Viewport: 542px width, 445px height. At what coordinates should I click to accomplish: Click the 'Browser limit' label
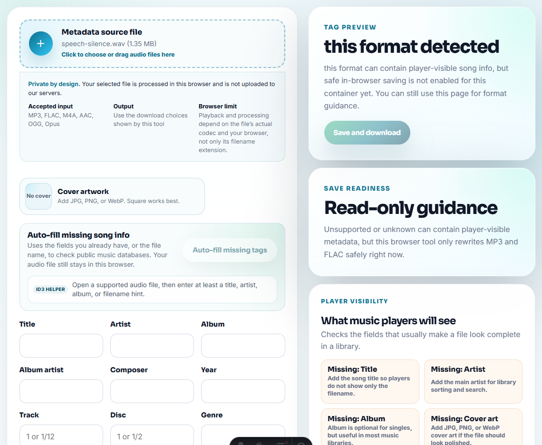(x=218, y=106)
